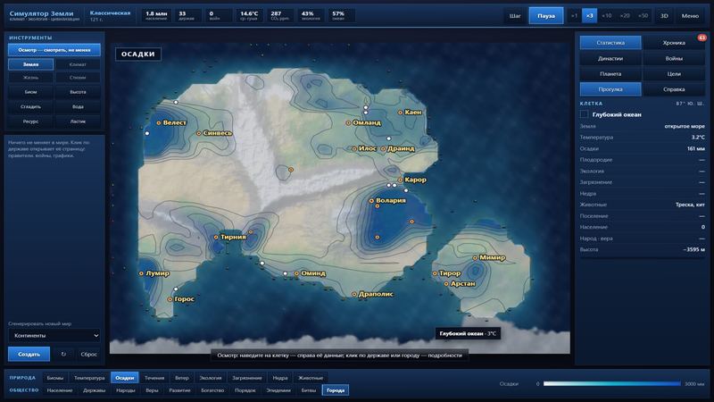
Task: Open the Династии tab
Action: [610, 58]
